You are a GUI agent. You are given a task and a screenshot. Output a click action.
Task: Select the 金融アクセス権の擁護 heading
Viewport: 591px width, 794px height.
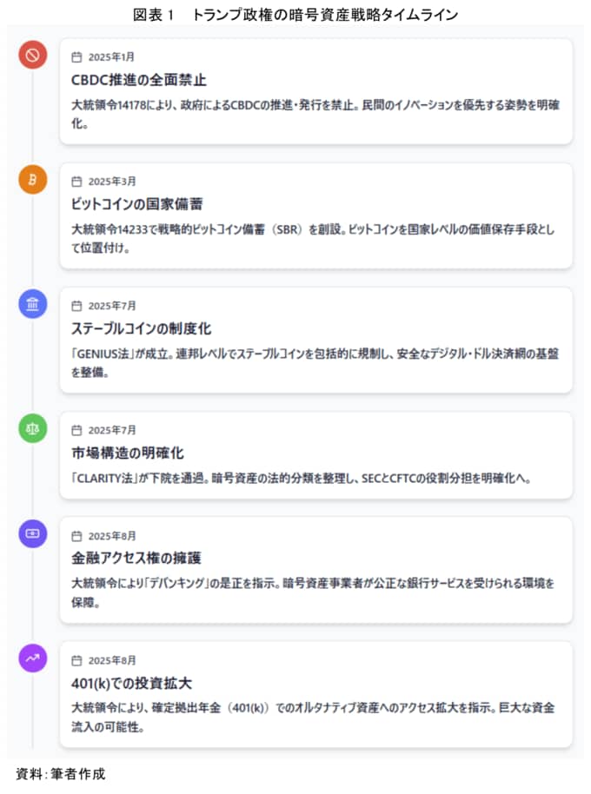click(x=136, y=559)
